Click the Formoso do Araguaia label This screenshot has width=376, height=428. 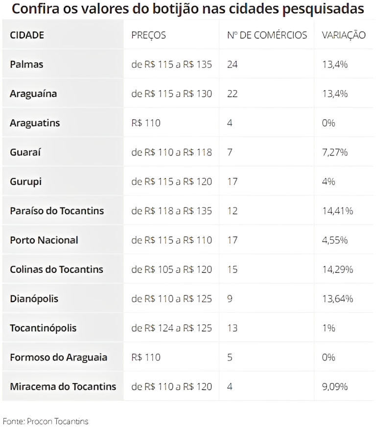pyautogui.click(x=58, y=357)
